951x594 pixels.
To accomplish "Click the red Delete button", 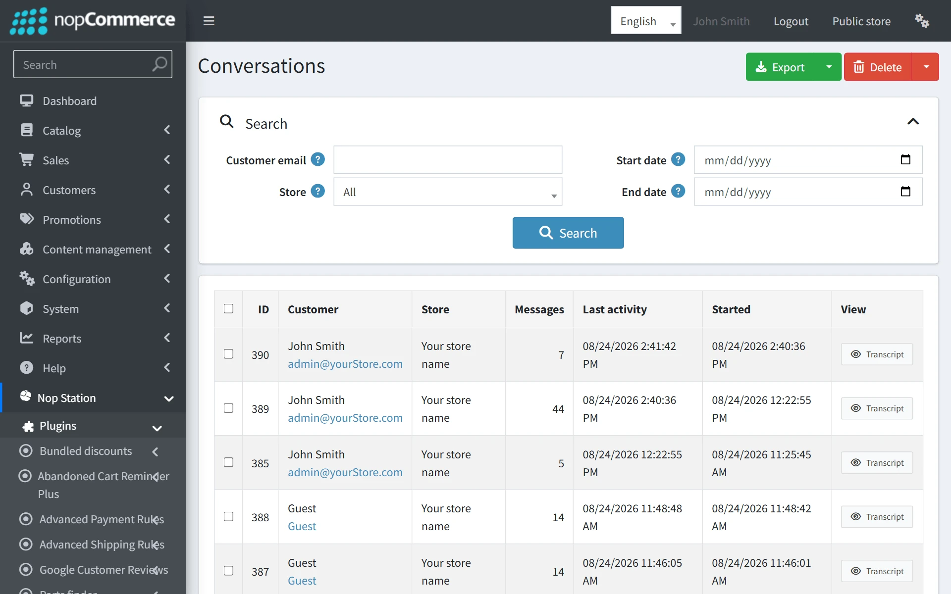I will [x=878, y=67].
